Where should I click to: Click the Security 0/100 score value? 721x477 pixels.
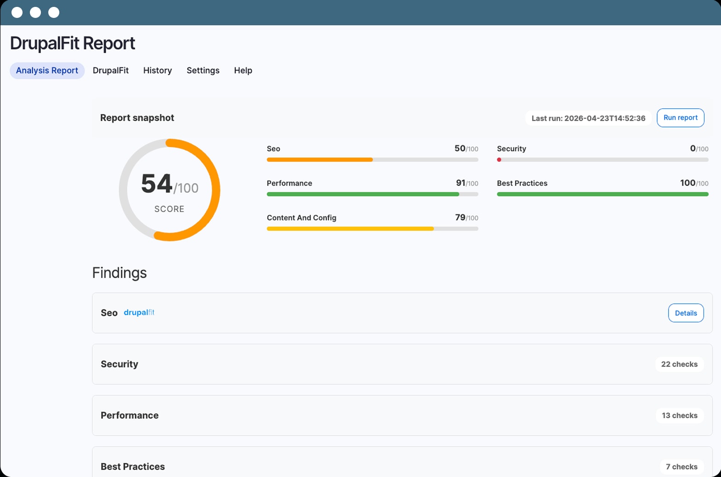point(699,149)
